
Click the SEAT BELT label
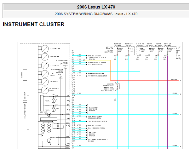(44, 112)
